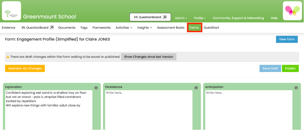Open Anticipation info icon
The image size is (304, 130).
(x=296, y=88)
